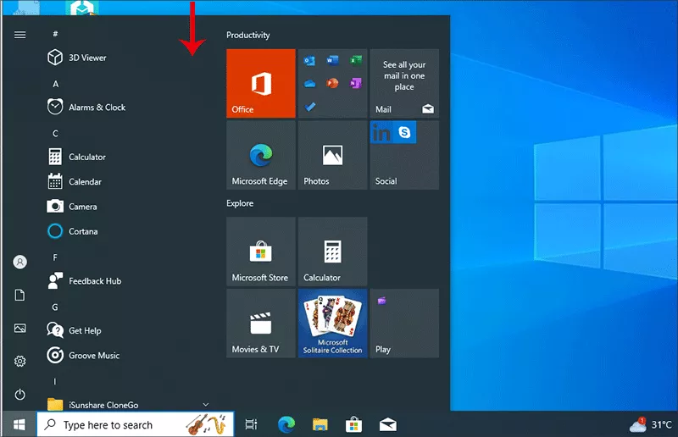Expand the Start menu hamburger icon
This screenshot has width=678, height=437.
coord(19,35)
